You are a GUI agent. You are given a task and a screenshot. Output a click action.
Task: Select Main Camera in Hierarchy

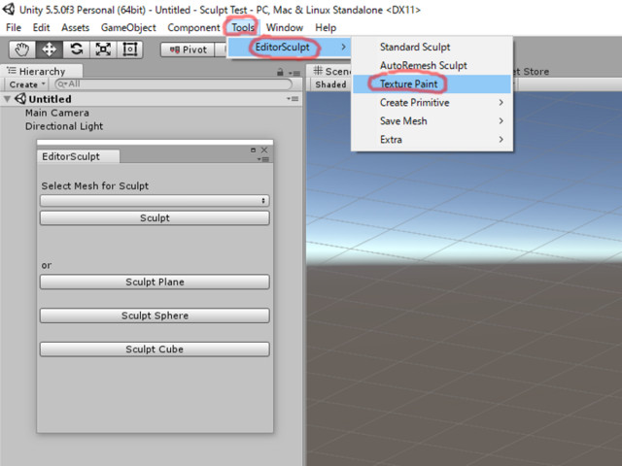tap(57, 113)
